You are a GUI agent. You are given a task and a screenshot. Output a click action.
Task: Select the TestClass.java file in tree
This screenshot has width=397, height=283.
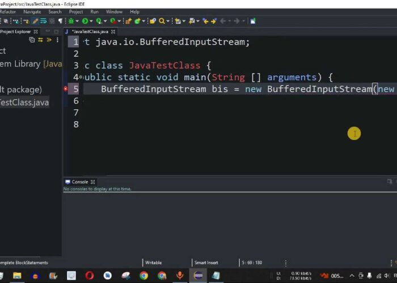pyautogui.click(x=24, y=102)
